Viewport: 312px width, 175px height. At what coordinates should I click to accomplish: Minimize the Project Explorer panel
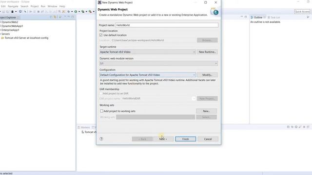click(69, 17)
